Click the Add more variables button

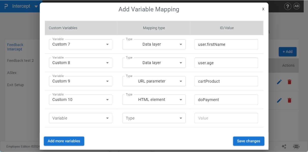64,141
